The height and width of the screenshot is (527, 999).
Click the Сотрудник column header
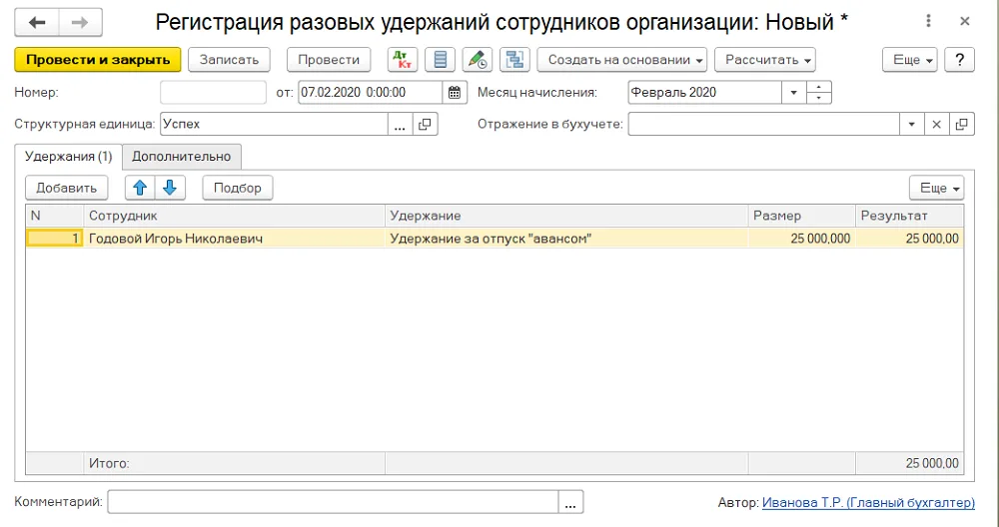[x=235, y=216]
